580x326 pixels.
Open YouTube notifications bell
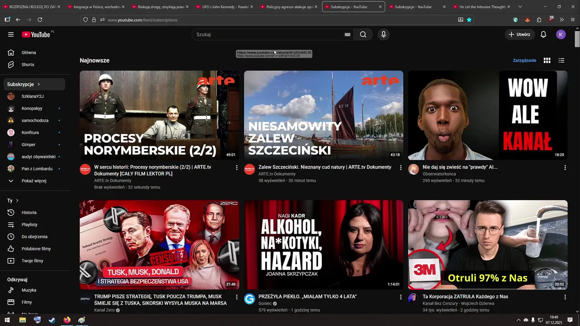(543, 34)
